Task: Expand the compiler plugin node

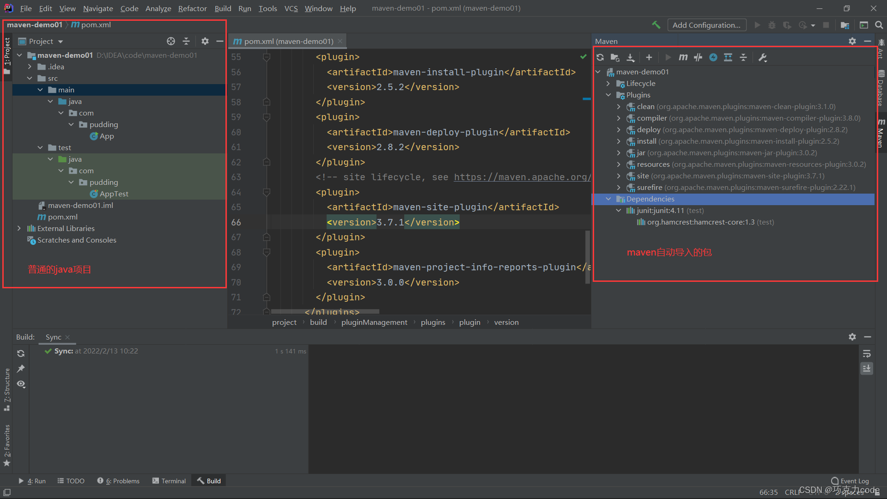Action: tap(619, 118)
